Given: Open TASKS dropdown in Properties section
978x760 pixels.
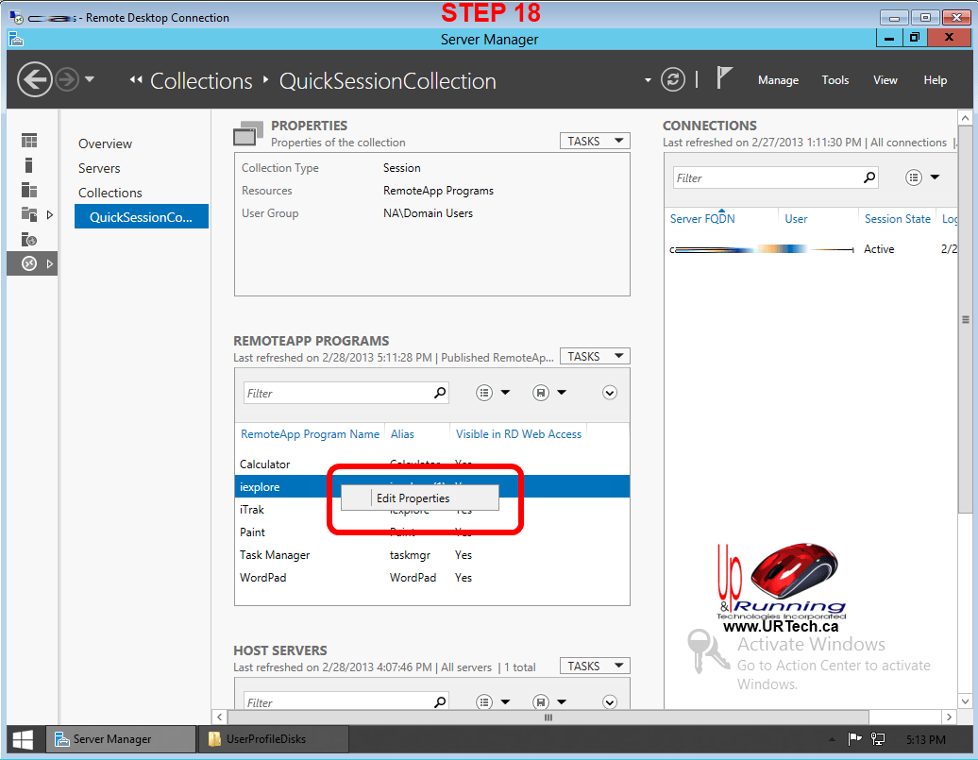Looking at the screenshot, I should 594,141.
